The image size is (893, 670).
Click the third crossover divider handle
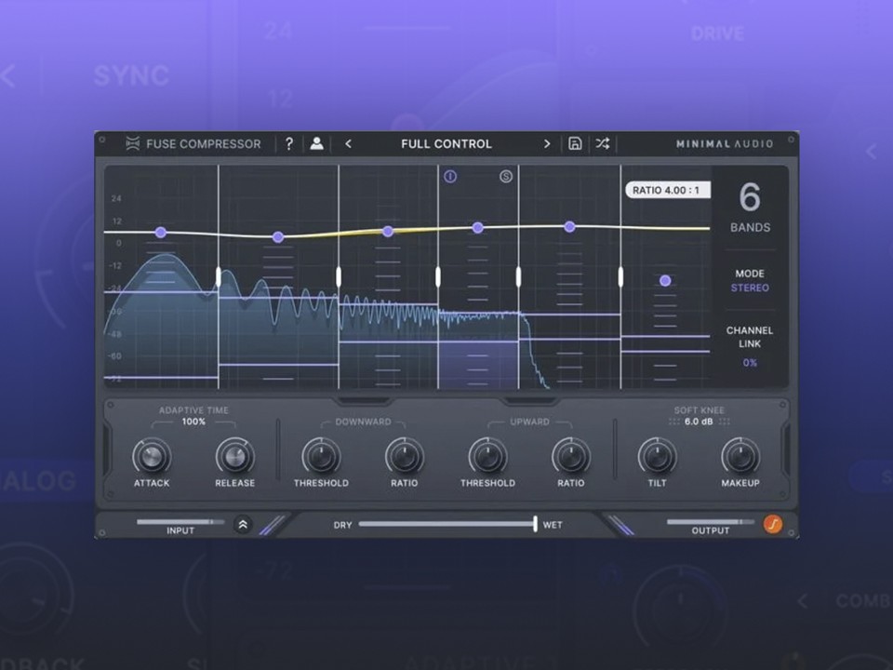[x=438, y=277]
